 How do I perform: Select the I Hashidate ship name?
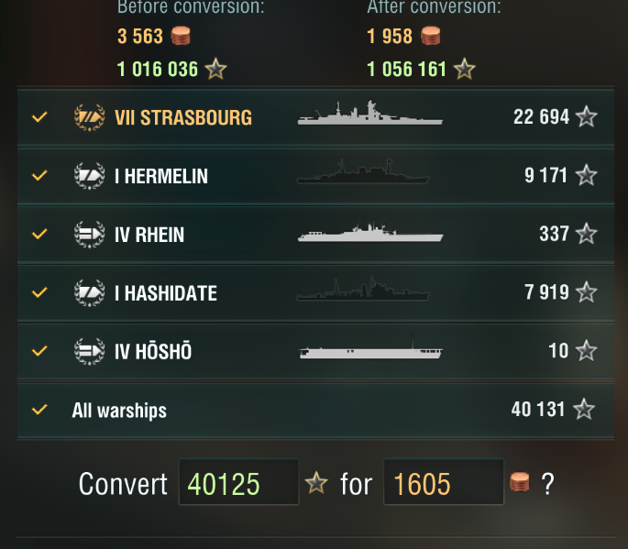166,293
